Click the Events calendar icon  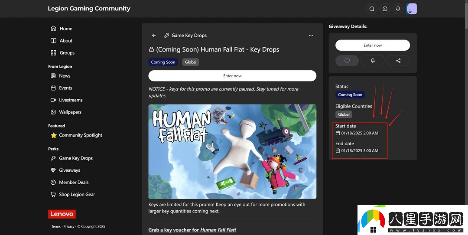(x=53, y=88)
